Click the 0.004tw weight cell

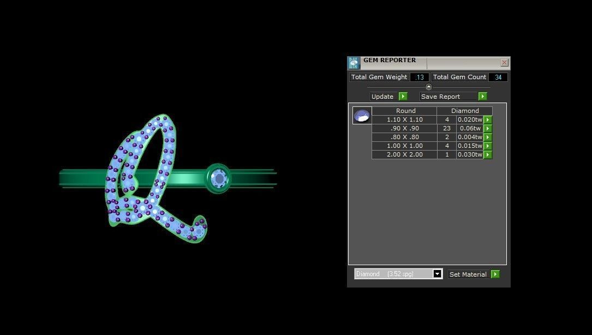click(x=470, y=137)
